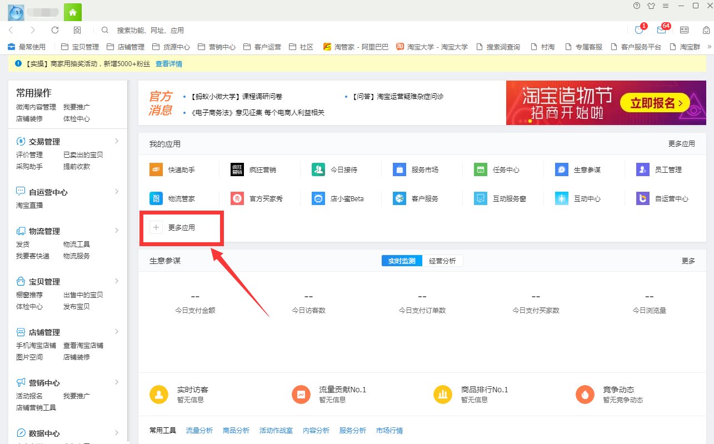Click 查看详情 in the announcement bar
Viewport: 714px width, 444px height.
coord(168,64)
